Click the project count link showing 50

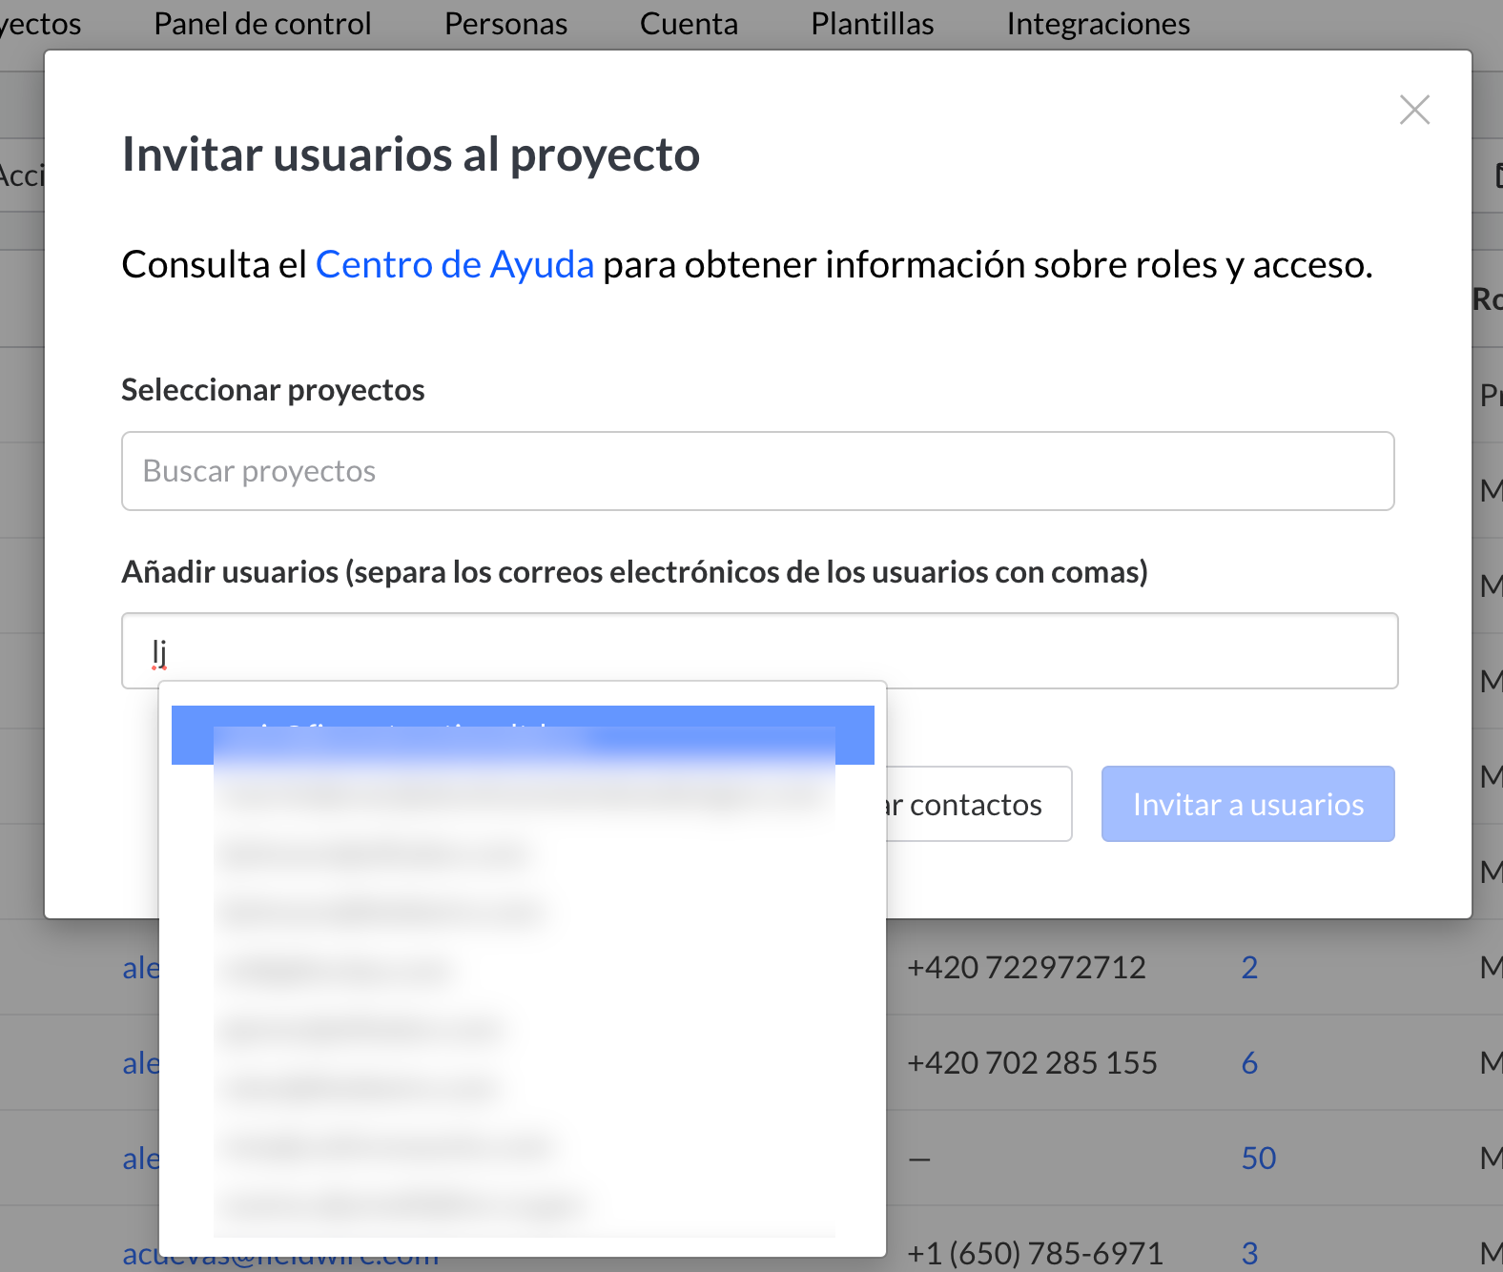[x=1258, y=1158]
